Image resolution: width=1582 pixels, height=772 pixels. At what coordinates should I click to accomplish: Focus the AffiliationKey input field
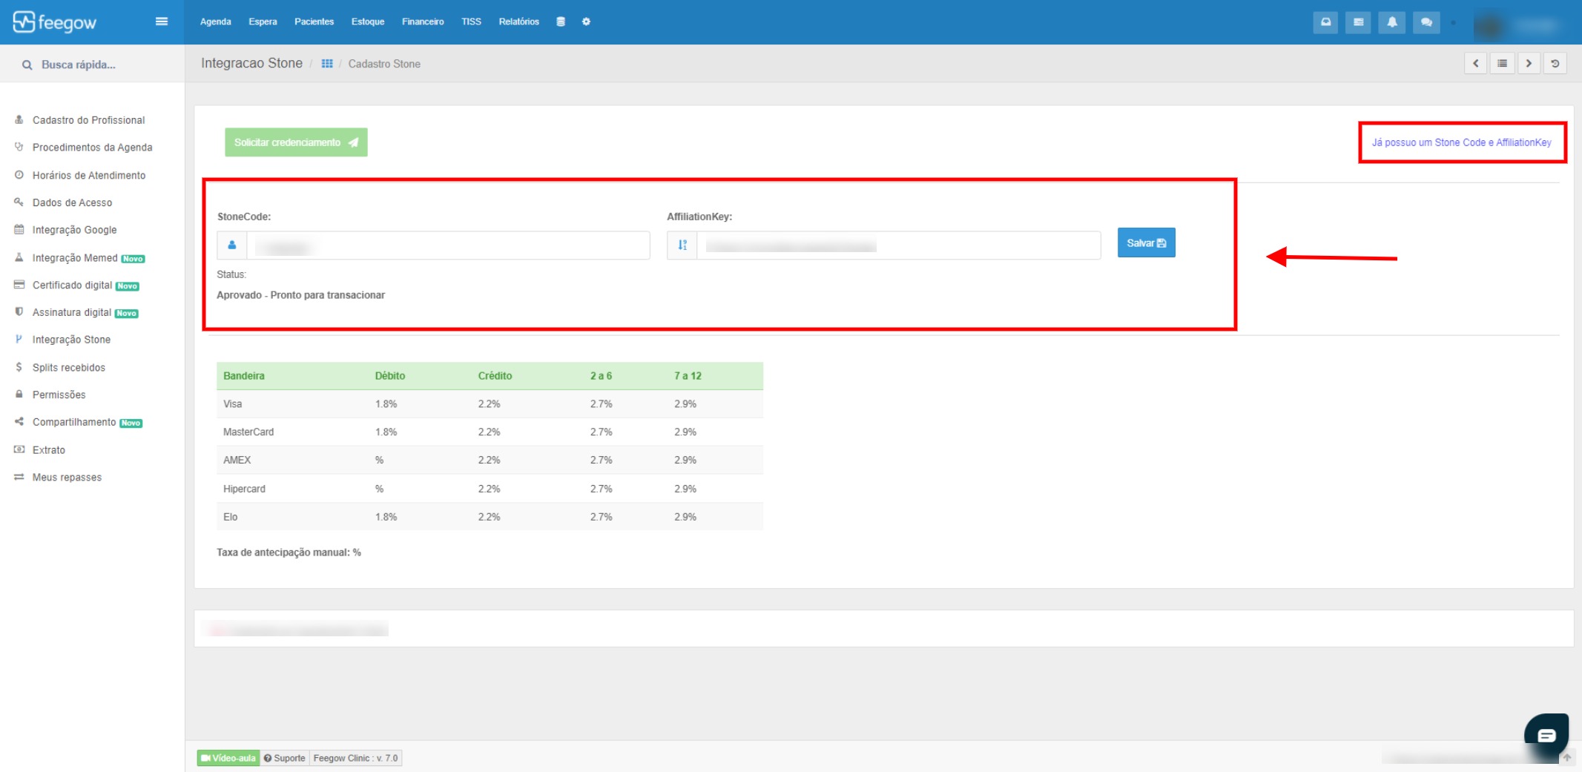898,245
